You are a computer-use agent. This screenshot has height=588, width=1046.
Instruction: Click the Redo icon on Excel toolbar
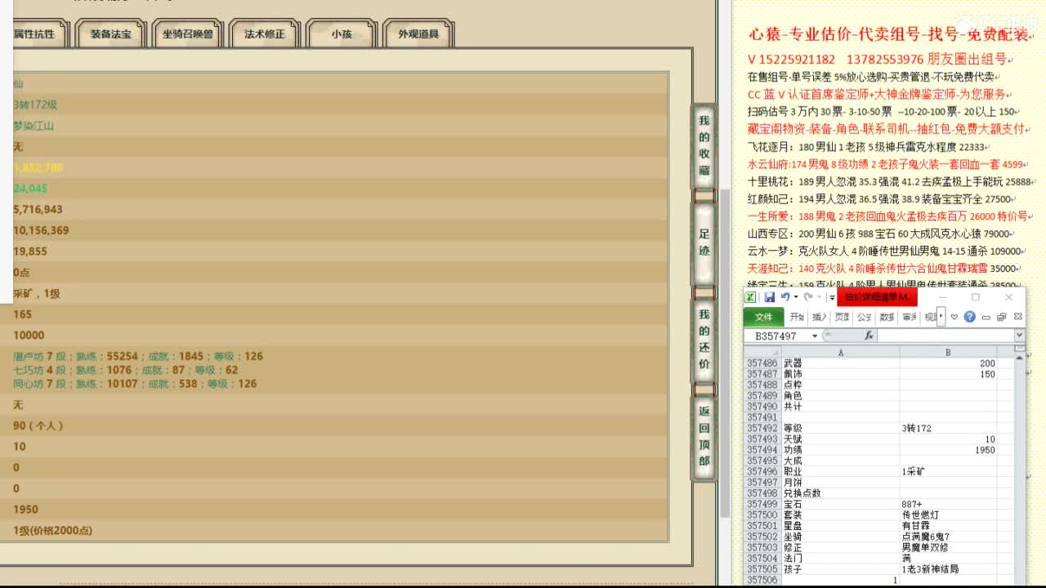[808, 296]
